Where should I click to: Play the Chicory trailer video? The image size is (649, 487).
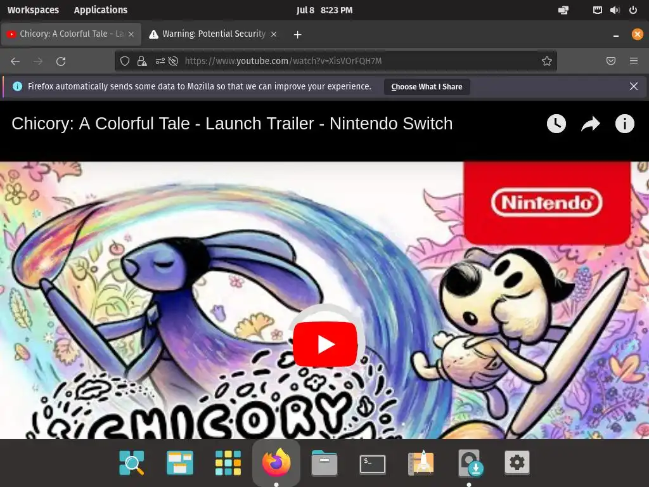(325, 344)
